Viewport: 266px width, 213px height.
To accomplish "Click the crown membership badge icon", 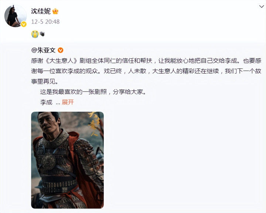I will tap(55, 11).
